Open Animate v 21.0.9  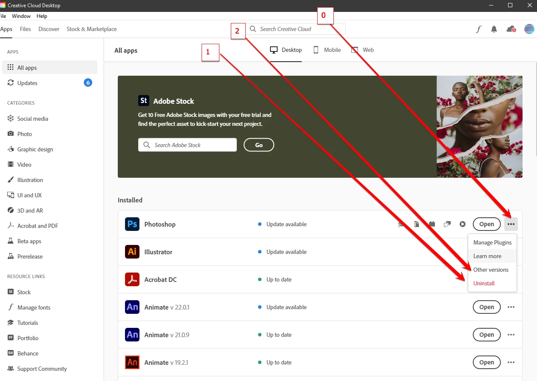pyautogui.click(x=486, y=335)
